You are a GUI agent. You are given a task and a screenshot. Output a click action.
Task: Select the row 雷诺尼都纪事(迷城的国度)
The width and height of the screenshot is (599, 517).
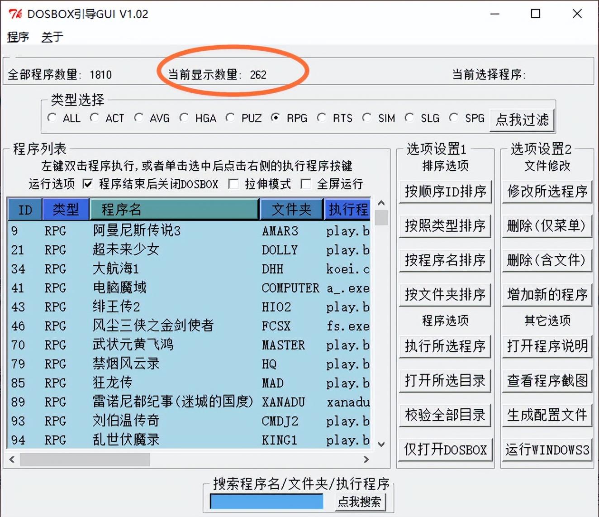click(189, 402)
